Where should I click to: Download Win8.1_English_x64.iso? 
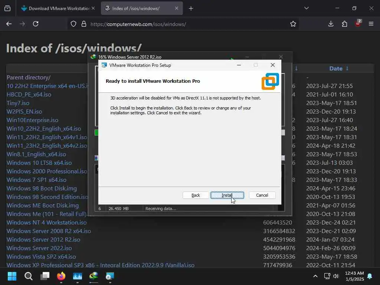(x=36, y=154)
